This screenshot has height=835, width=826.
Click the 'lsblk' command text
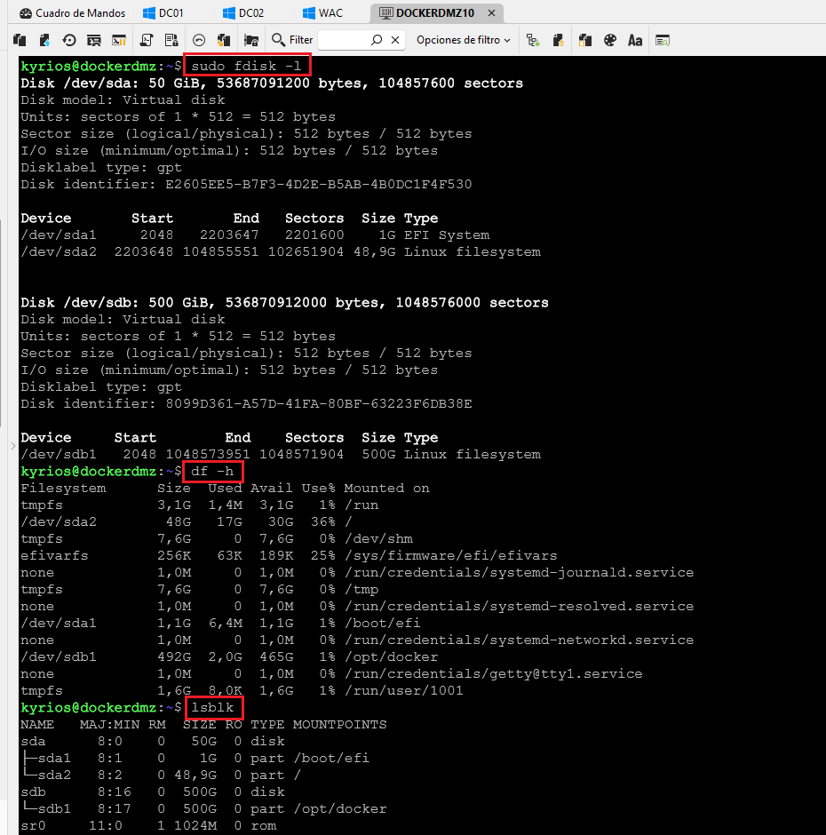[212, 708]
